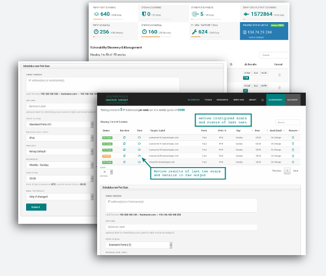Click Target Address box in front window
This screenshot has height=276, width=326.
coord(181,205)
